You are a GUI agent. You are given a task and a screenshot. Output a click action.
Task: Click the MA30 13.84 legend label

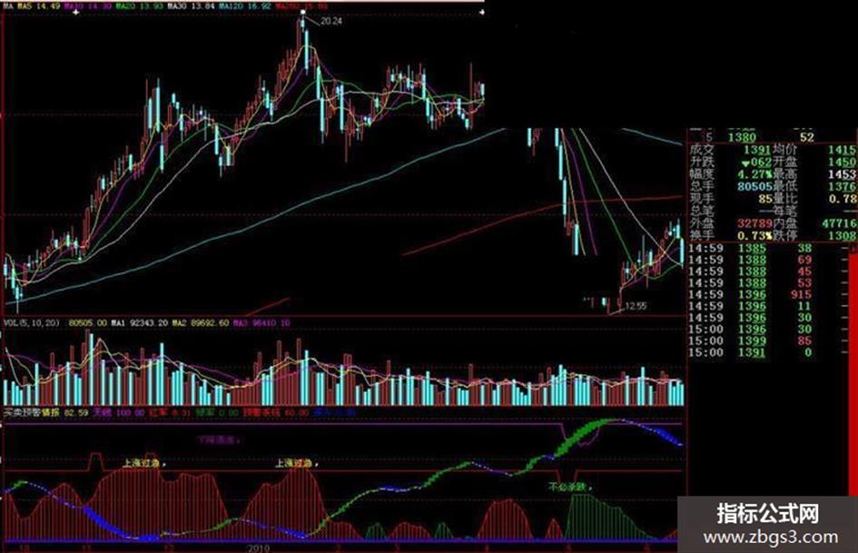(x=190, y=6)
